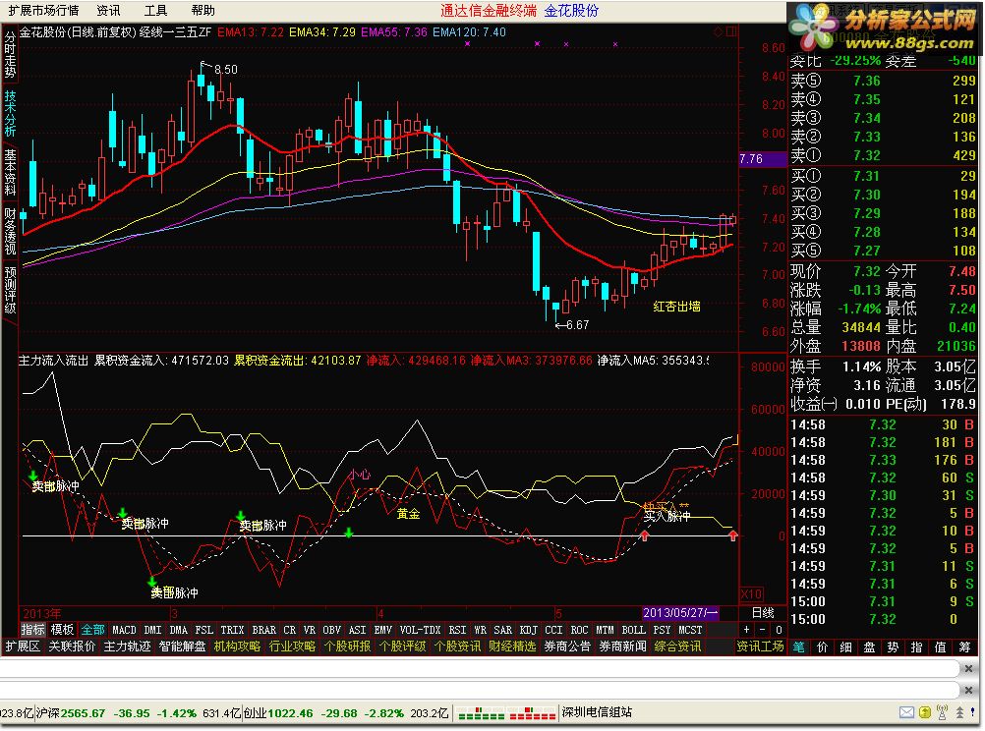Select the 指标 tab
Image resolution: width=985 pixels, height=731 pixels.
coord(32,629)
